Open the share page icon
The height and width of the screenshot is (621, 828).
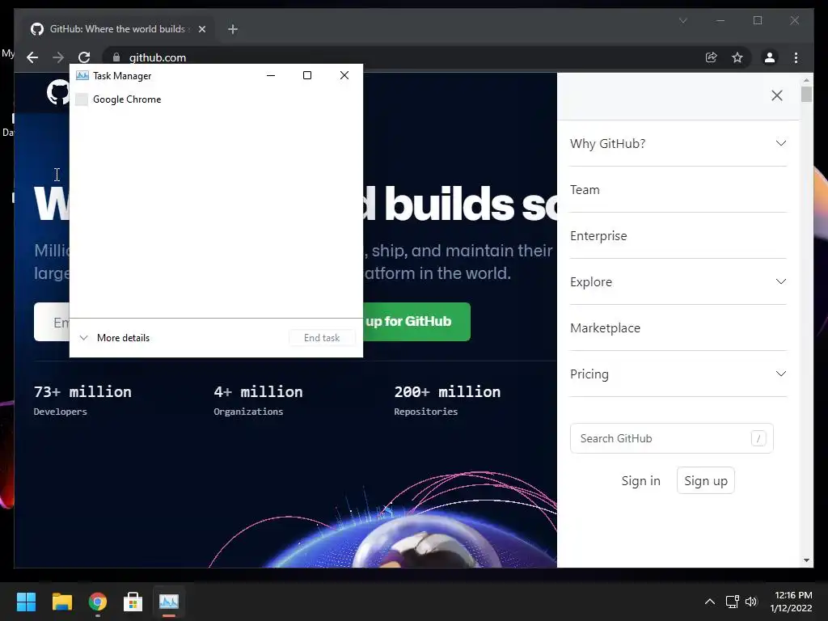click(x=712, y=57)
